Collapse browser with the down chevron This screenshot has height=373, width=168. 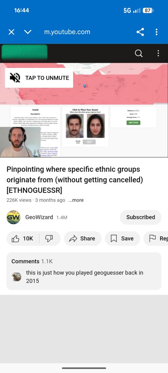(28, 32)
